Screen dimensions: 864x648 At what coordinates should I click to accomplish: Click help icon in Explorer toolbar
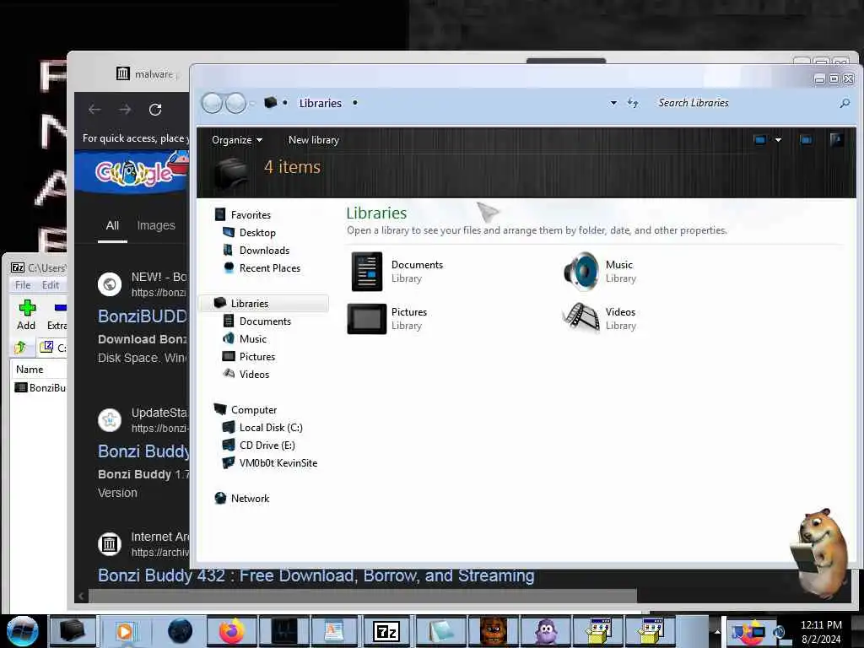pyautogui.click(x=836, y=139)
